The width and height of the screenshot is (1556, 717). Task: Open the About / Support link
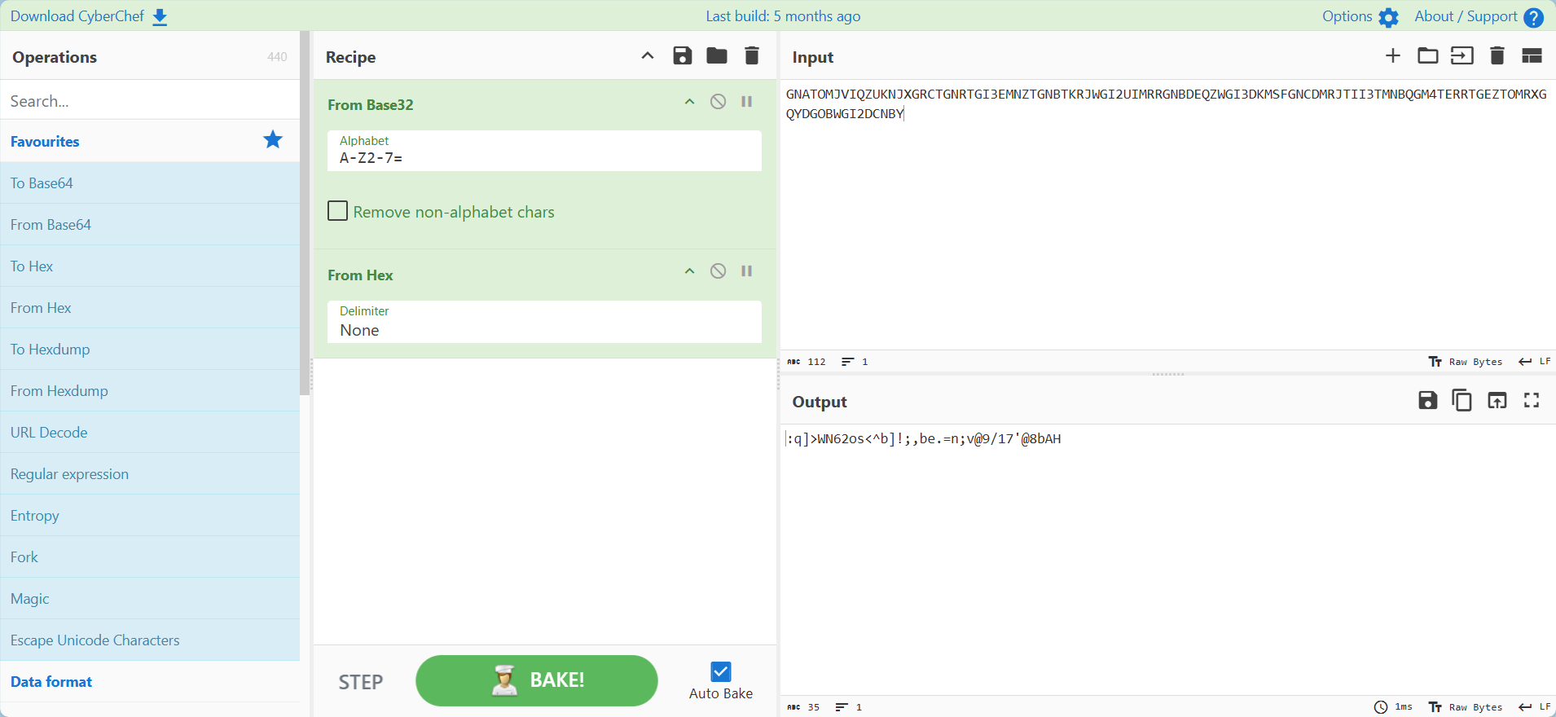[1466, 16]
